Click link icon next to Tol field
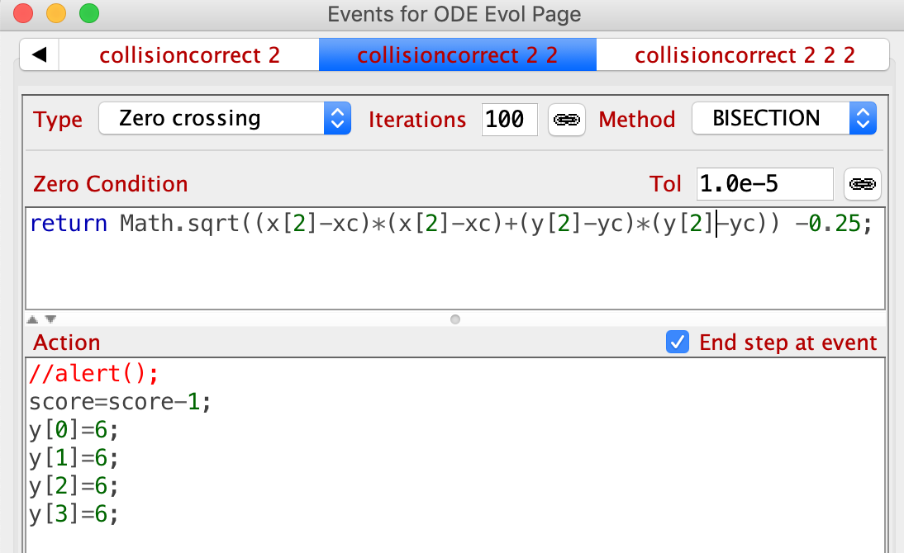 (x=863, y=184)
